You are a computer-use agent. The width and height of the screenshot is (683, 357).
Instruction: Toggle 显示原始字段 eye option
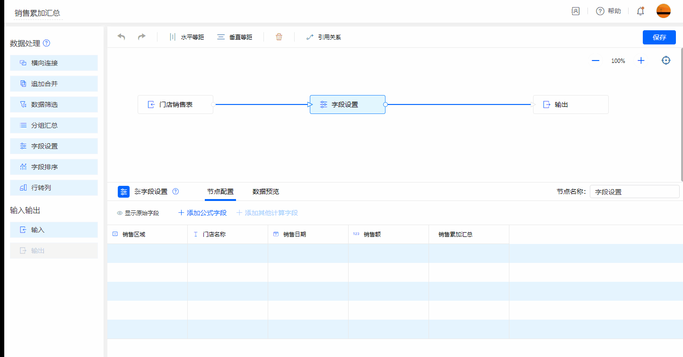[138, 213]
